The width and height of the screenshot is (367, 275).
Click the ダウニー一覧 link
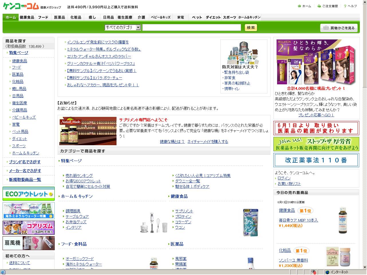pyautogui.click(x=188, y=181)
